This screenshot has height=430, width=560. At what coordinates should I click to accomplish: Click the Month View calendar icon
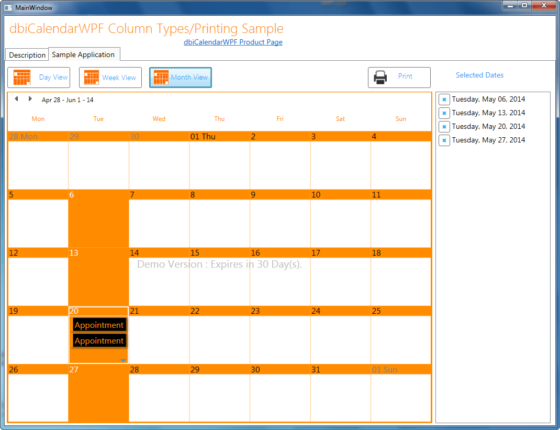(161, 78)
